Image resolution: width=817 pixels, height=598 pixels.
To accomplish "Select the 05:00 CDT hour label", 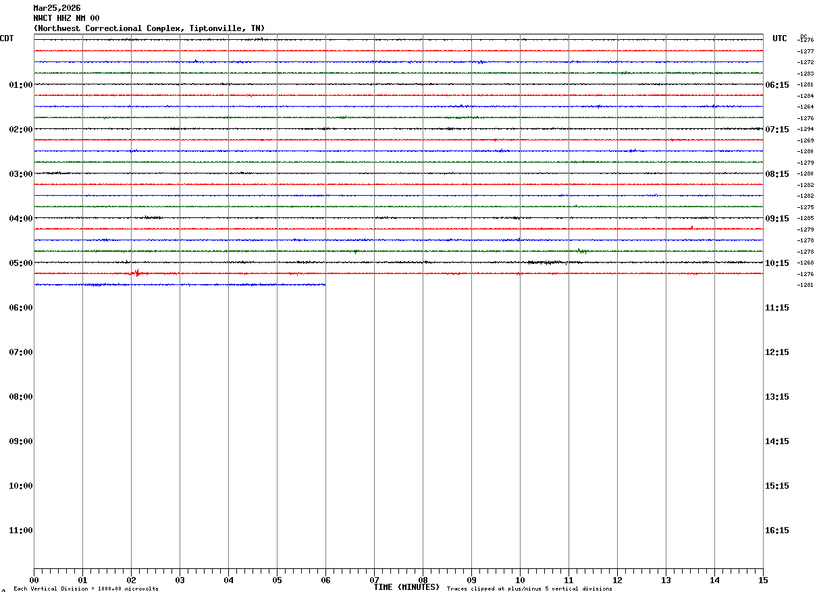I will 21,263.
